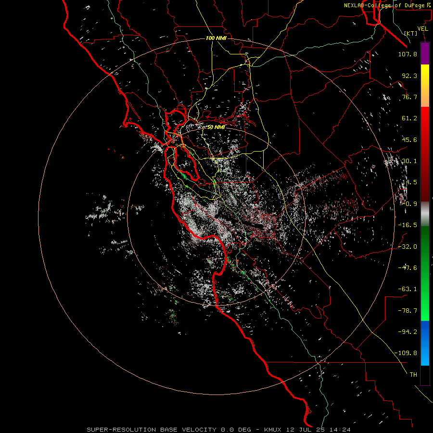The image size is (433, 433).
Task: Click the purple segment of velocity color bar
Action: [x=425, y=54]
